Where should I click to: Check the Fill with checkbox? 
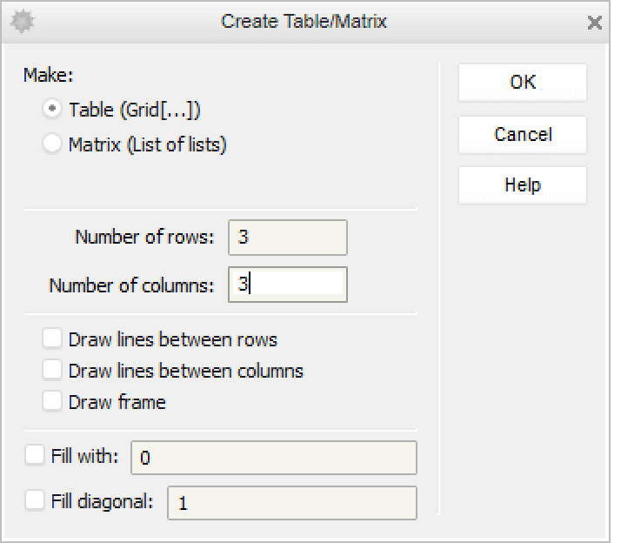tap(35, 455)
